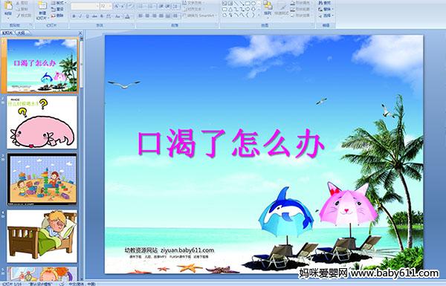Click the Bold formatting icon
Viewport: 446px width, 286px height.
pos(74,16)
